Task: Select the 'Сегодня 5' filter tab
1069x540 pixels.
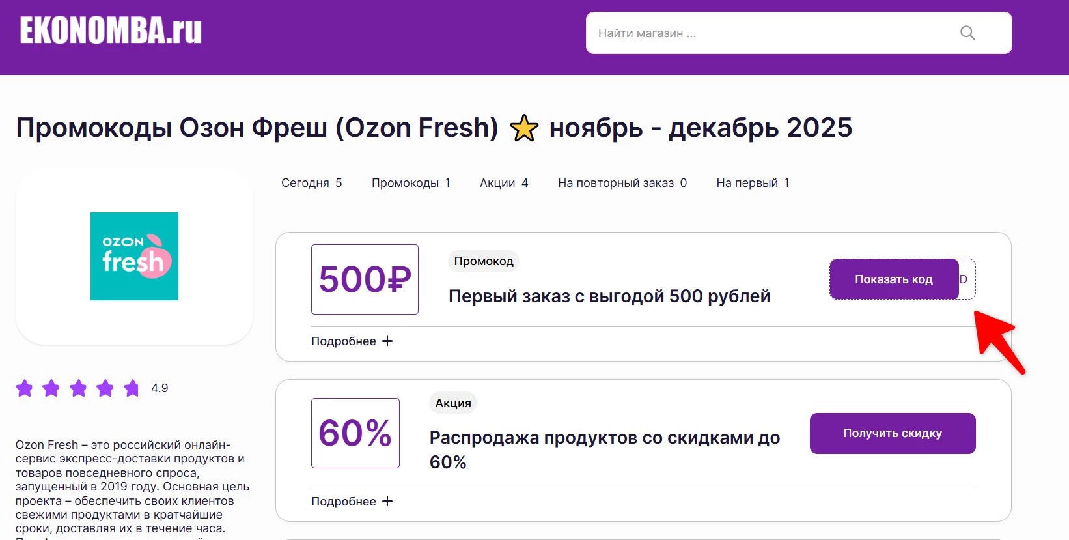Action: [x=311, y=183]
